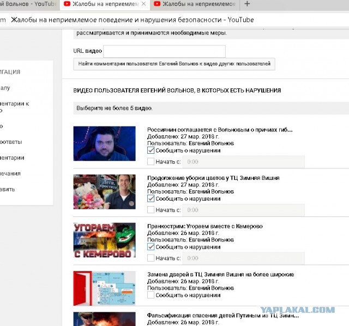Switch to the Вольнов - YouTube tab
The width and height of the screenshot is (349, 326).
(28, 4)
